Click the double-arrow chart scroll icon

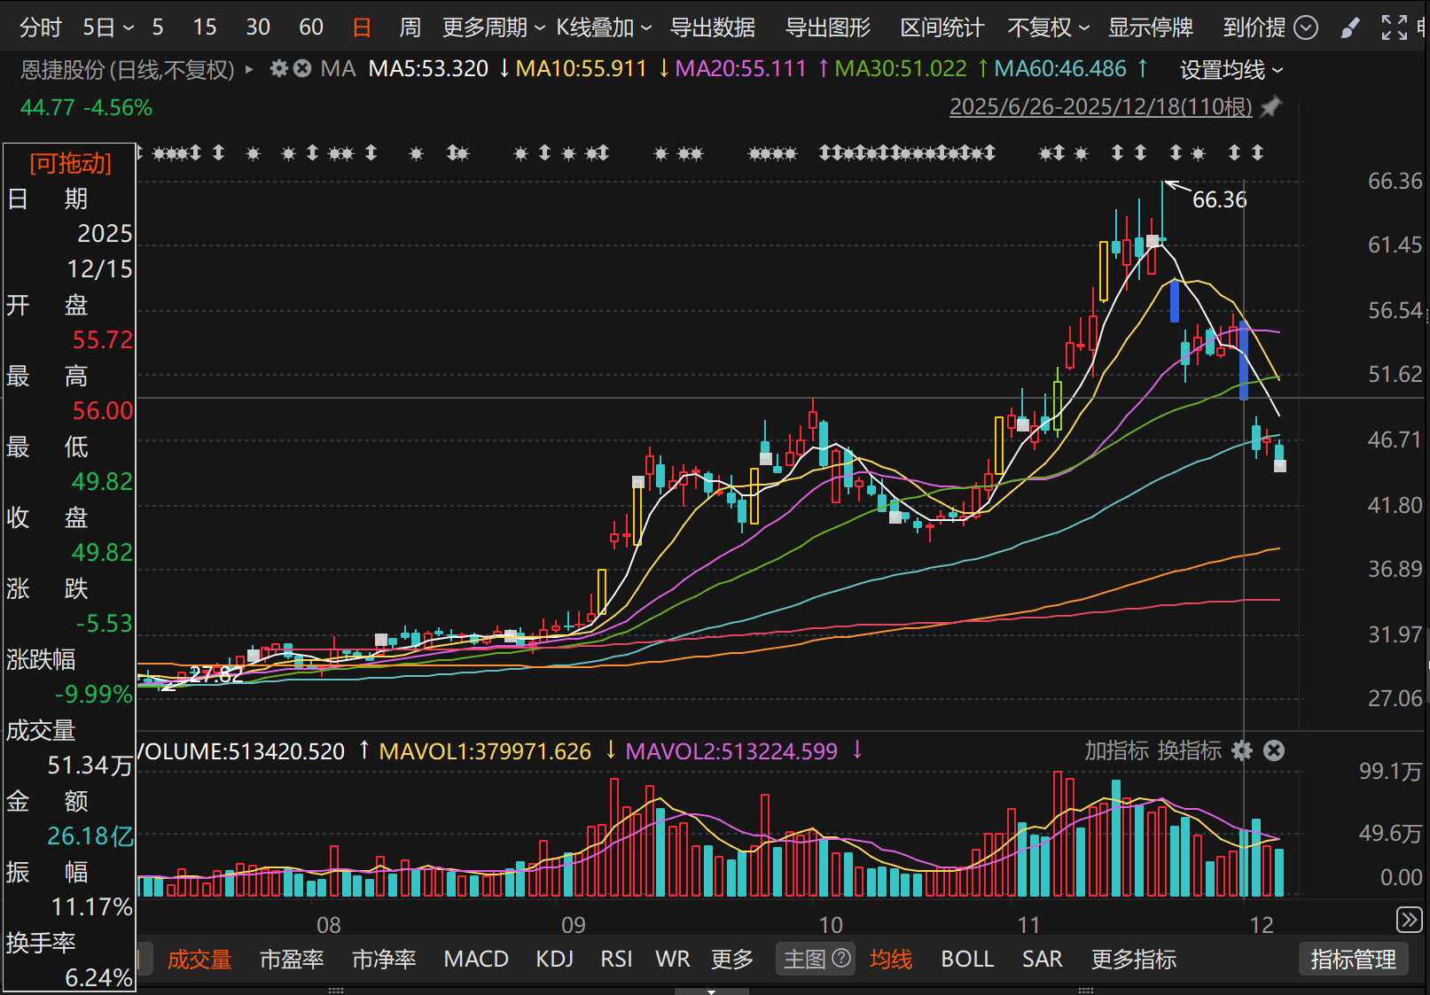pyautogui.click(x=1409, y=920)
